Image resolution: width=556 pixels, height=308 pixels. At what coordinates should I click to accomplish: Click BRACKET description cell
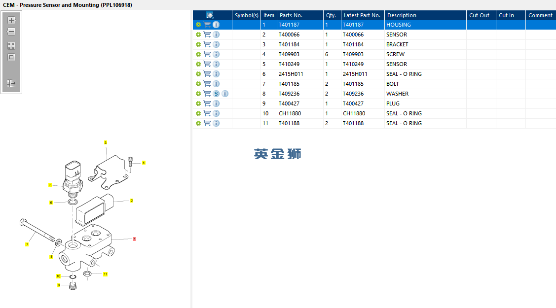397,44
